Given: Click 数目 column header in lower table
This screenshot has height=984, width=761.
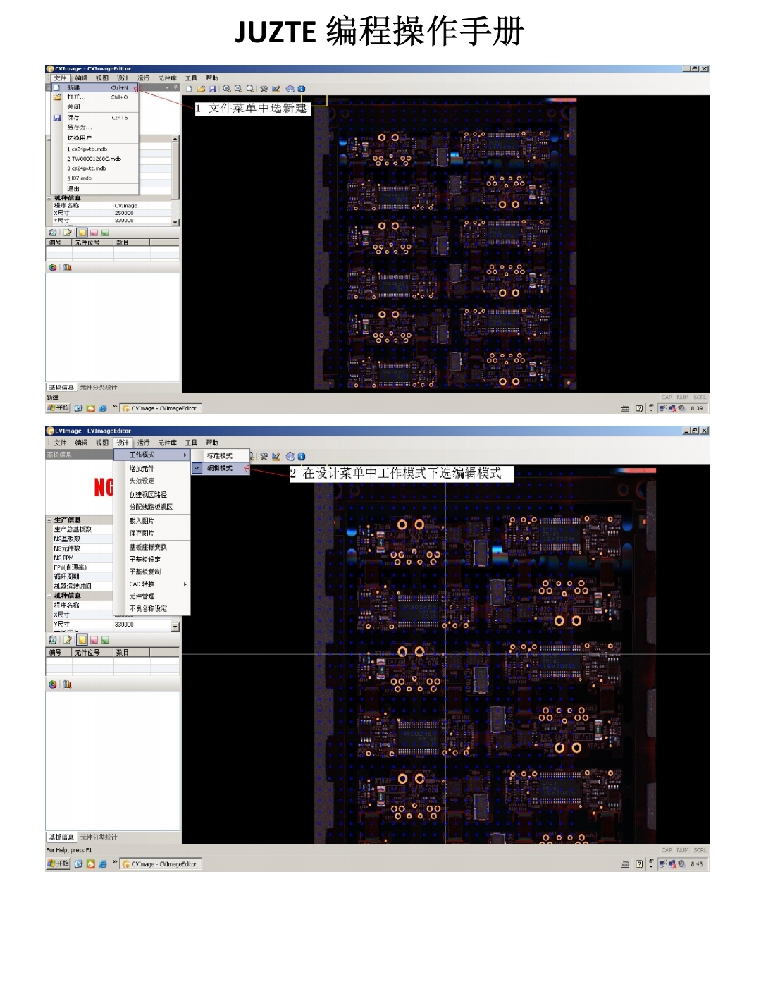Looking at the screenshot, I should click(131, 653).
